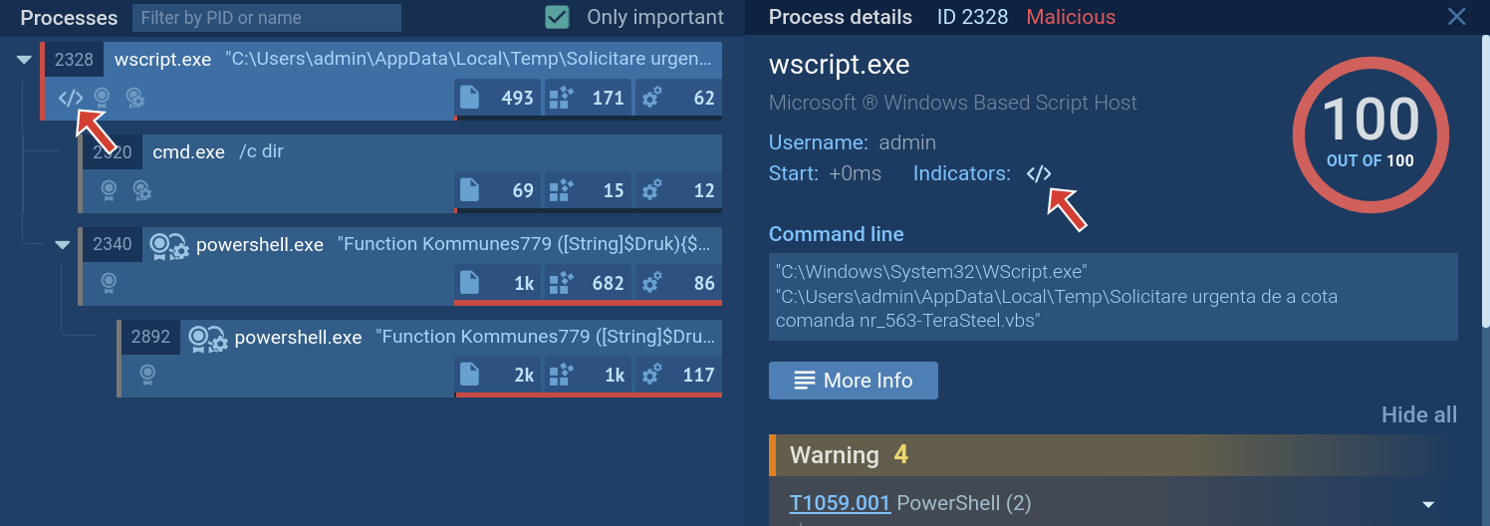Open the file counter showing 1k for PID 2340

click(x=498, y=283)
